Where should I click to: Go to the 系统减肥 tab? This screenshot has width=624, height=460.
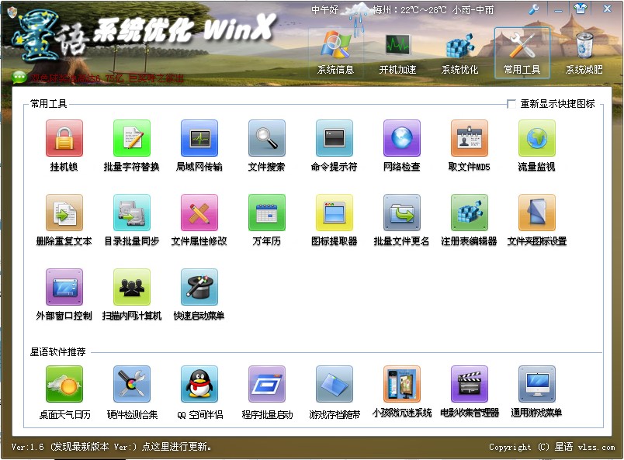click(584, 53)
